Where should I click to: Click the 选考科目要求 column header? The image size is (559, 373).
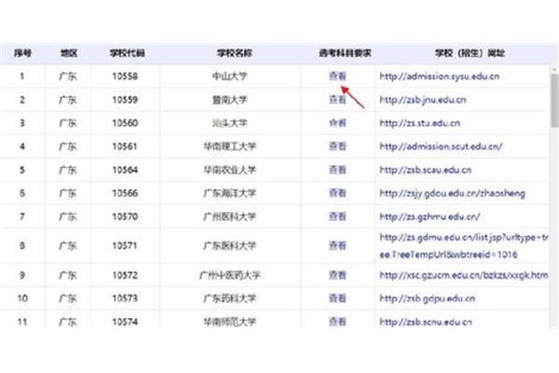[345, 53]
